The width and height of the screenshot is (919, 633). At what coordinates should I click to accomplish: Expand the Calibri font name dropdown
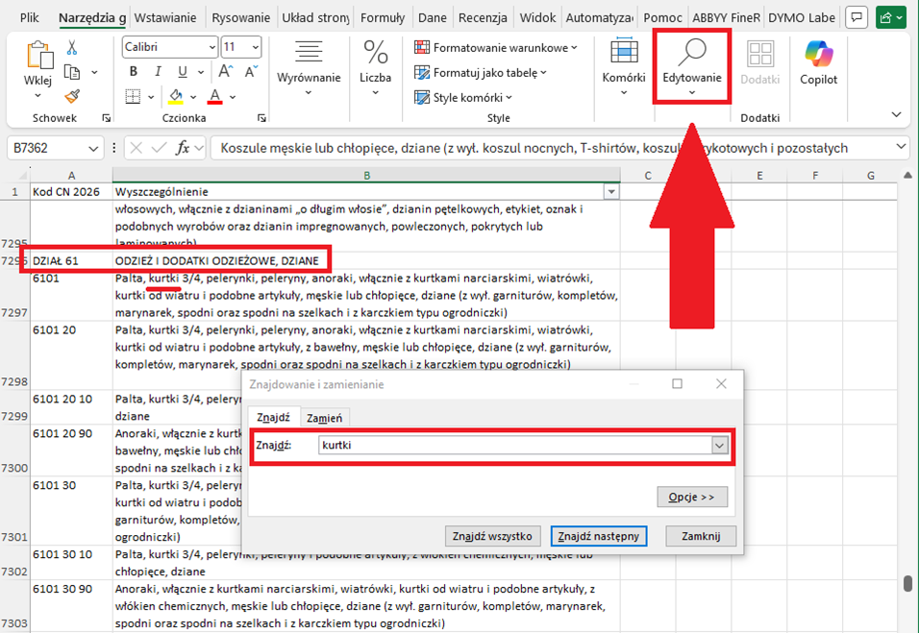point(211,47)
